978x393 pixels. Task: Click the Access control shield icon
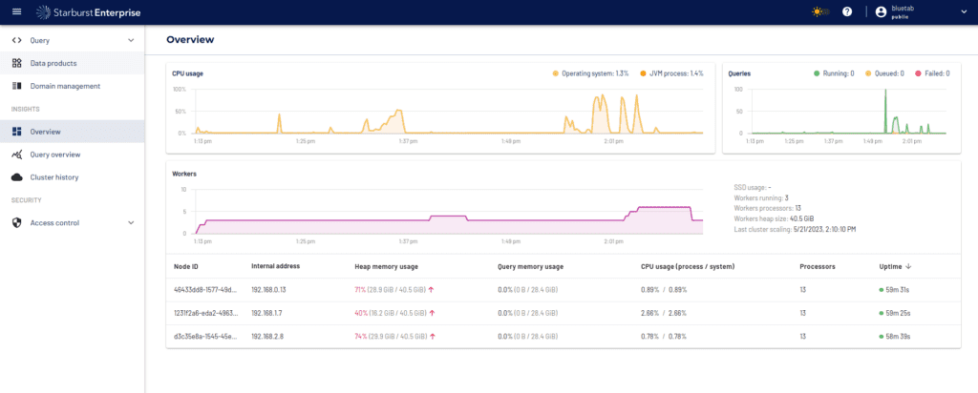17,223
